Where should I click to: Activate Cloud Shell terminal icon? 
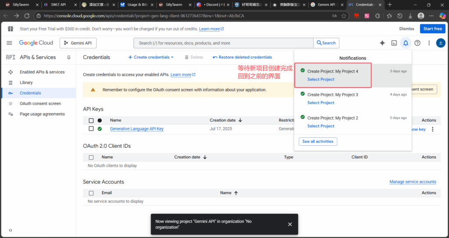[x=394, y=43]
